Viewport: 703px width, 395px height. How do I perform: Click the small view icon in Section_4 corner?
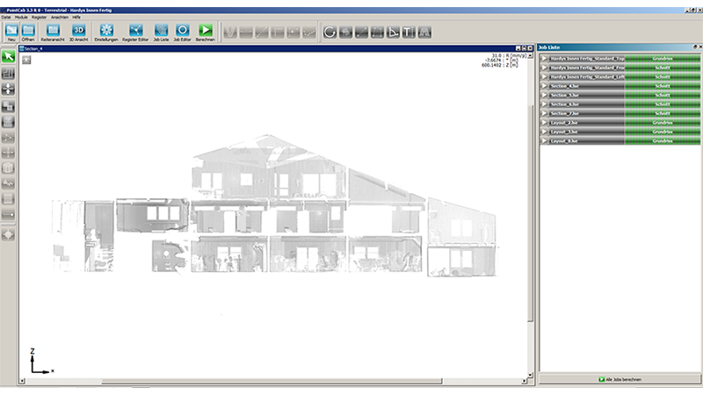point(26,60)
